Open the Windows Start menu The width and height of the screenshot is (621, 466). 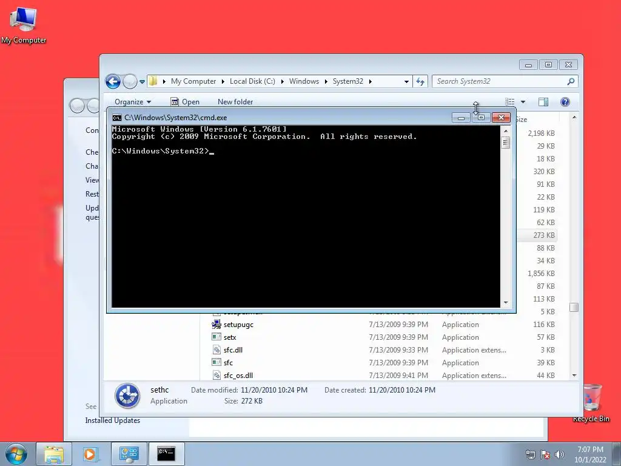(16, 454)
